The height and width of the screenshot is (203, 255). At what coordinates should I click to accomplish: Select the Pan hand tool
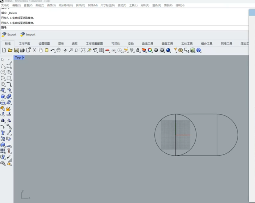click(59, 50)
